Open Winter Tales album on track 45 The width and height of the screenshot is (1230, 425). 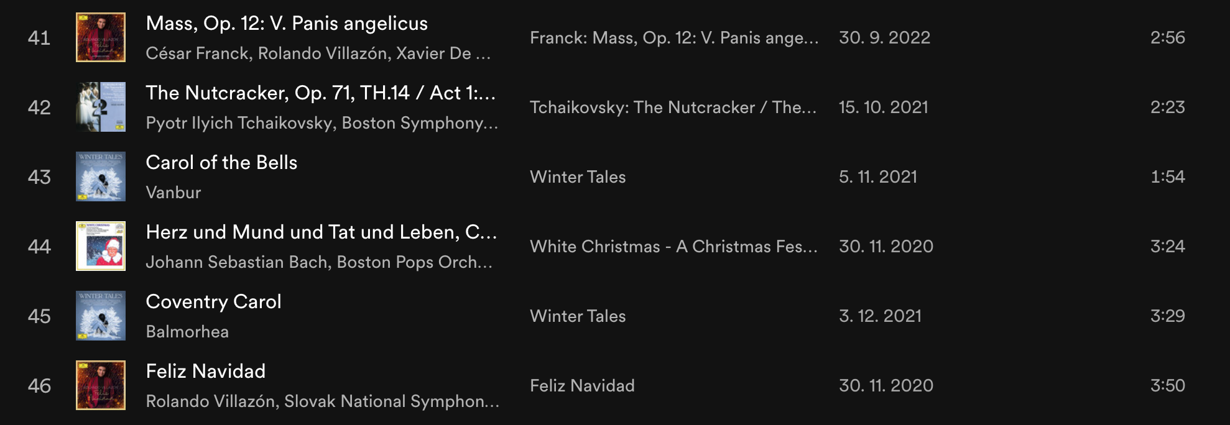click(x=578, y=316)
